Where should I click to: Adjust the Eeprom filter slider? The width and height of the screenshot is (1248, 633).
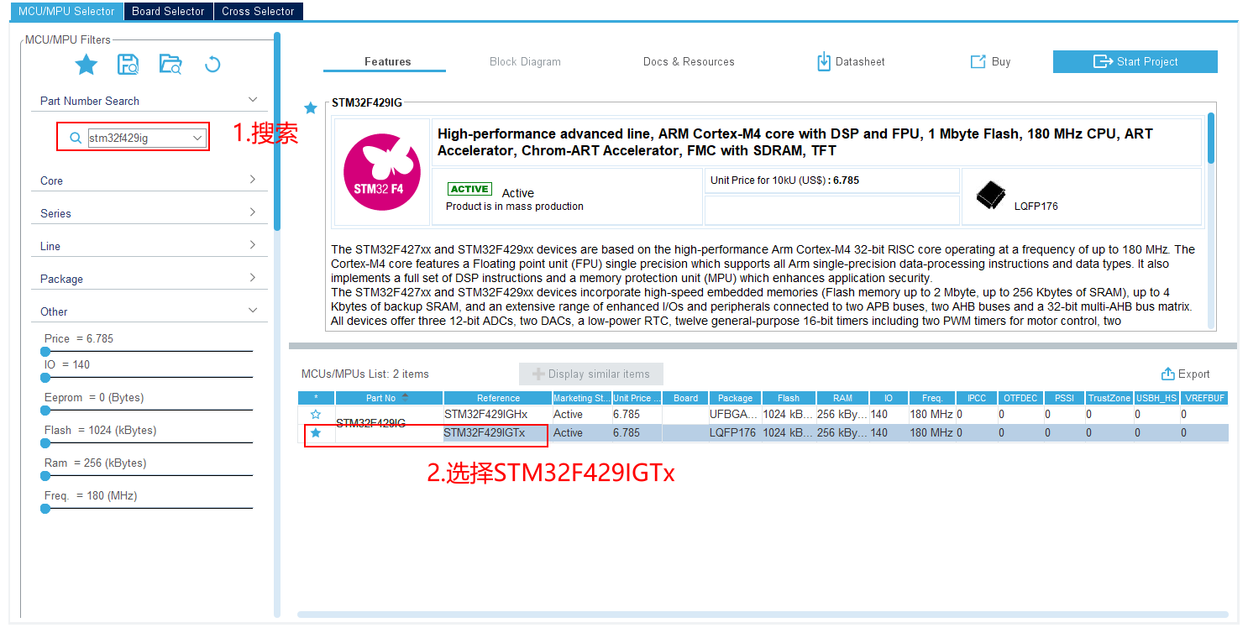tap(45, 411)
